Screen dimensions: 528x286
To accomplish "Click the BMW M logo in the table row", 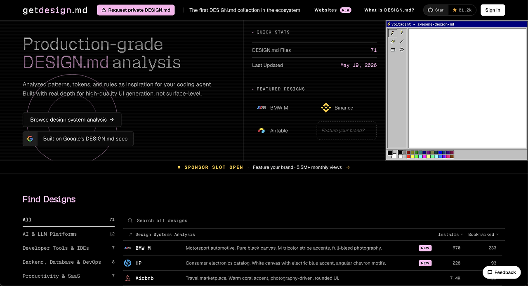I will pyautogui.click(x=127, y=248).
